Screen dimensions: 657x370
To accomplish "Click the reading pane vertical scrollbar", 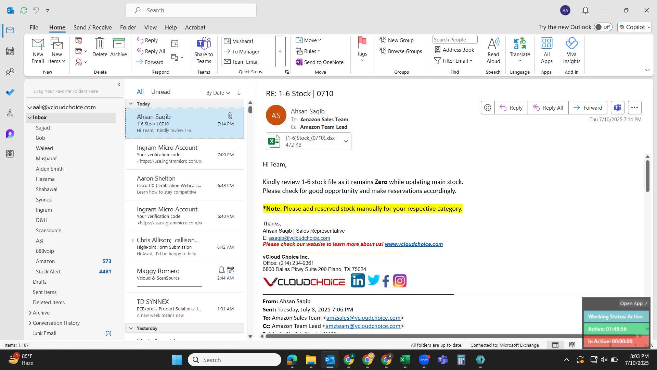I will 647,176.
